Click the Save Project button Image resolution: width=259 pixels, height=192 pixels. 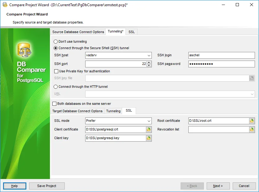47,186
